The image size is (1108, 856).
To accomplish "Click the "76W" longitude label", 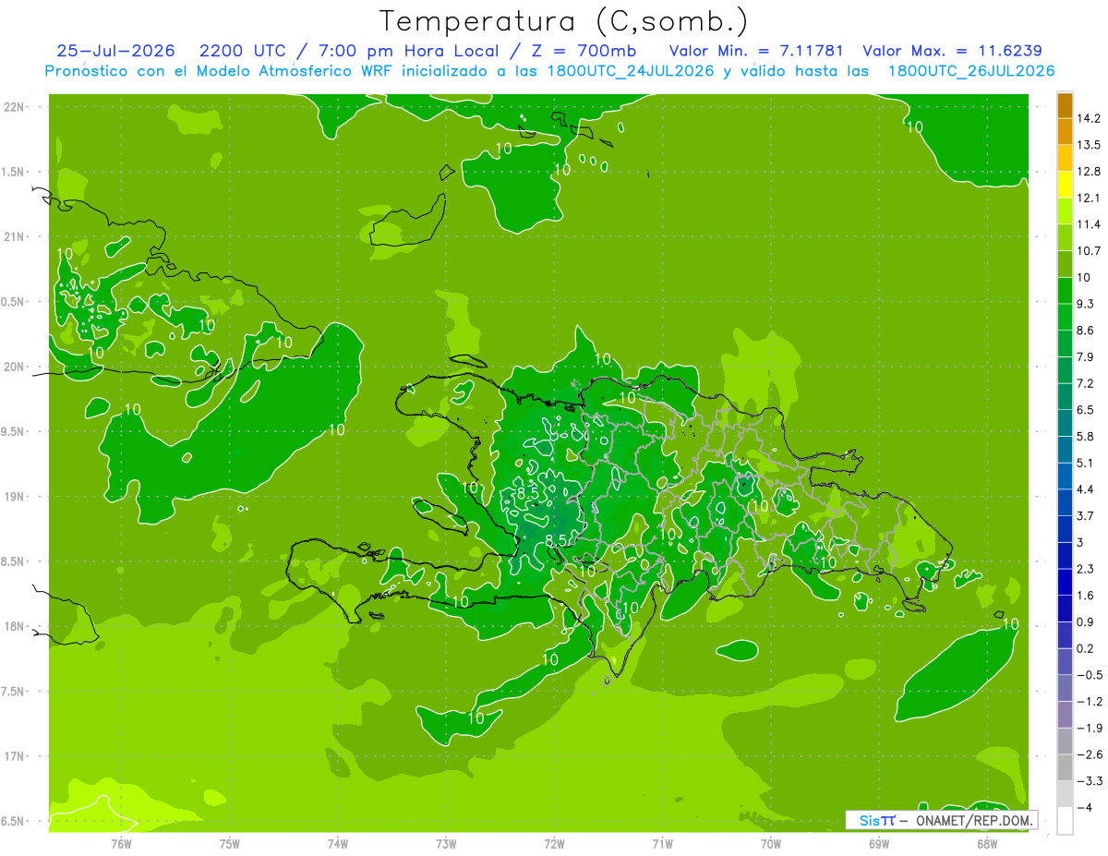I will [121, 844].
